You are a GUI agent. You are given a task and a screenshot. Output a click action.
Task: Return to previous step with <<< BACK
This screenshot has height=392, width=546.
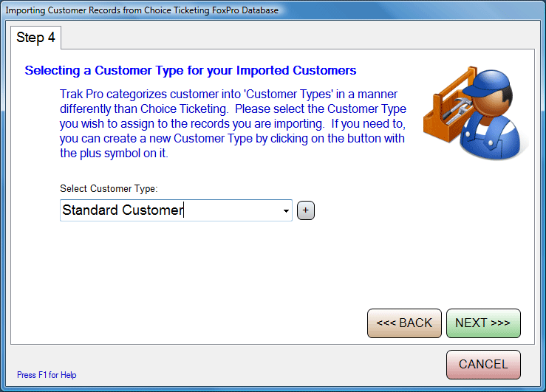404,323
